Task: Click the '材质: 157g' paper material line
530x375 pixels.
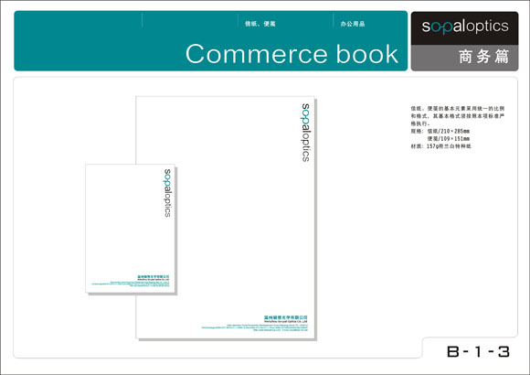Action: click(x=440, y=146)
